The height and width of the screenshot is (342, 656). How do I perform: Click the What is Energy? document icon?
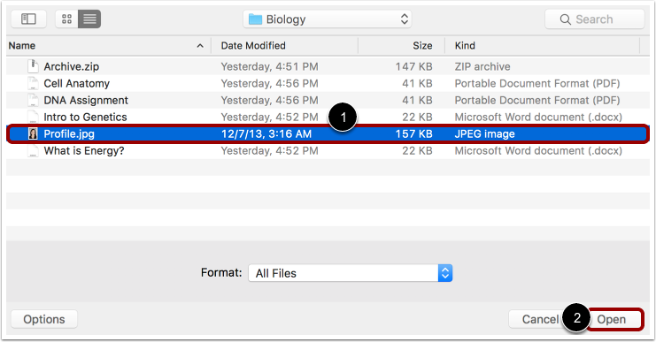33,151
